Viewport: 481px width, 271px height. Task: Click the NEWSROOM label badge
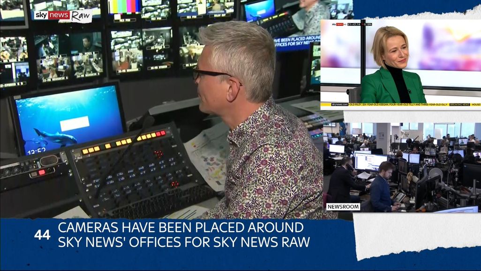coord(343,207)
